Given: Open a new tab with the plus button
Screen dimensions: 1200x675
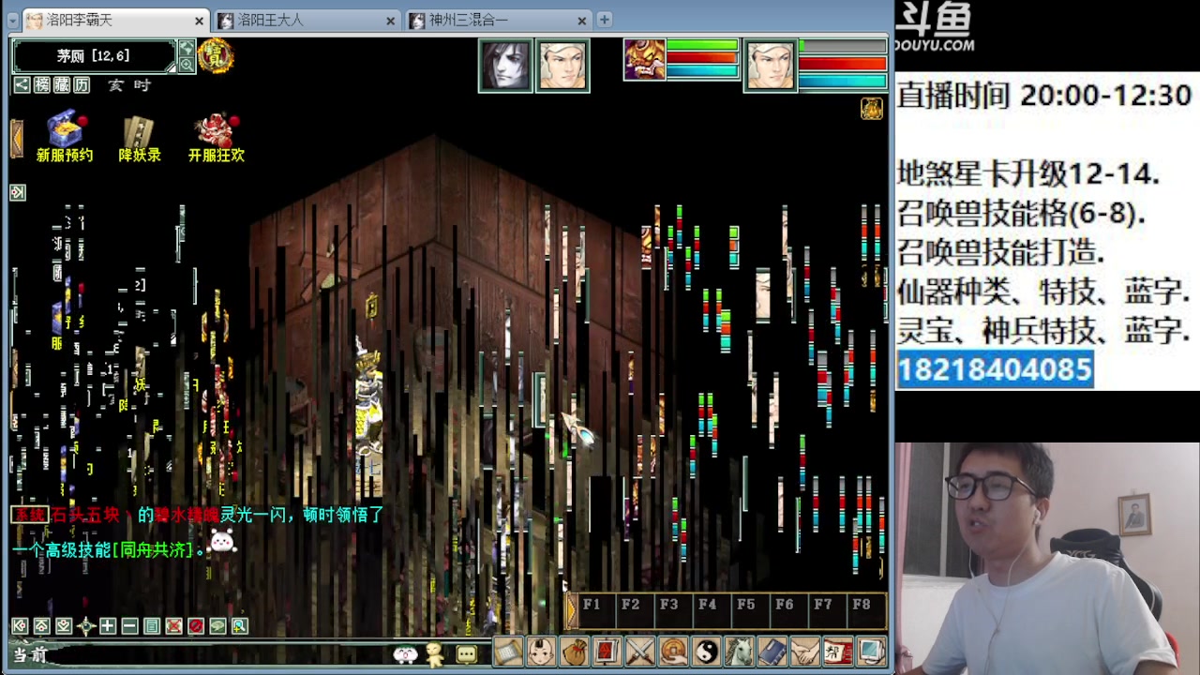Looking at the screenshot, I should coord(605,20).
